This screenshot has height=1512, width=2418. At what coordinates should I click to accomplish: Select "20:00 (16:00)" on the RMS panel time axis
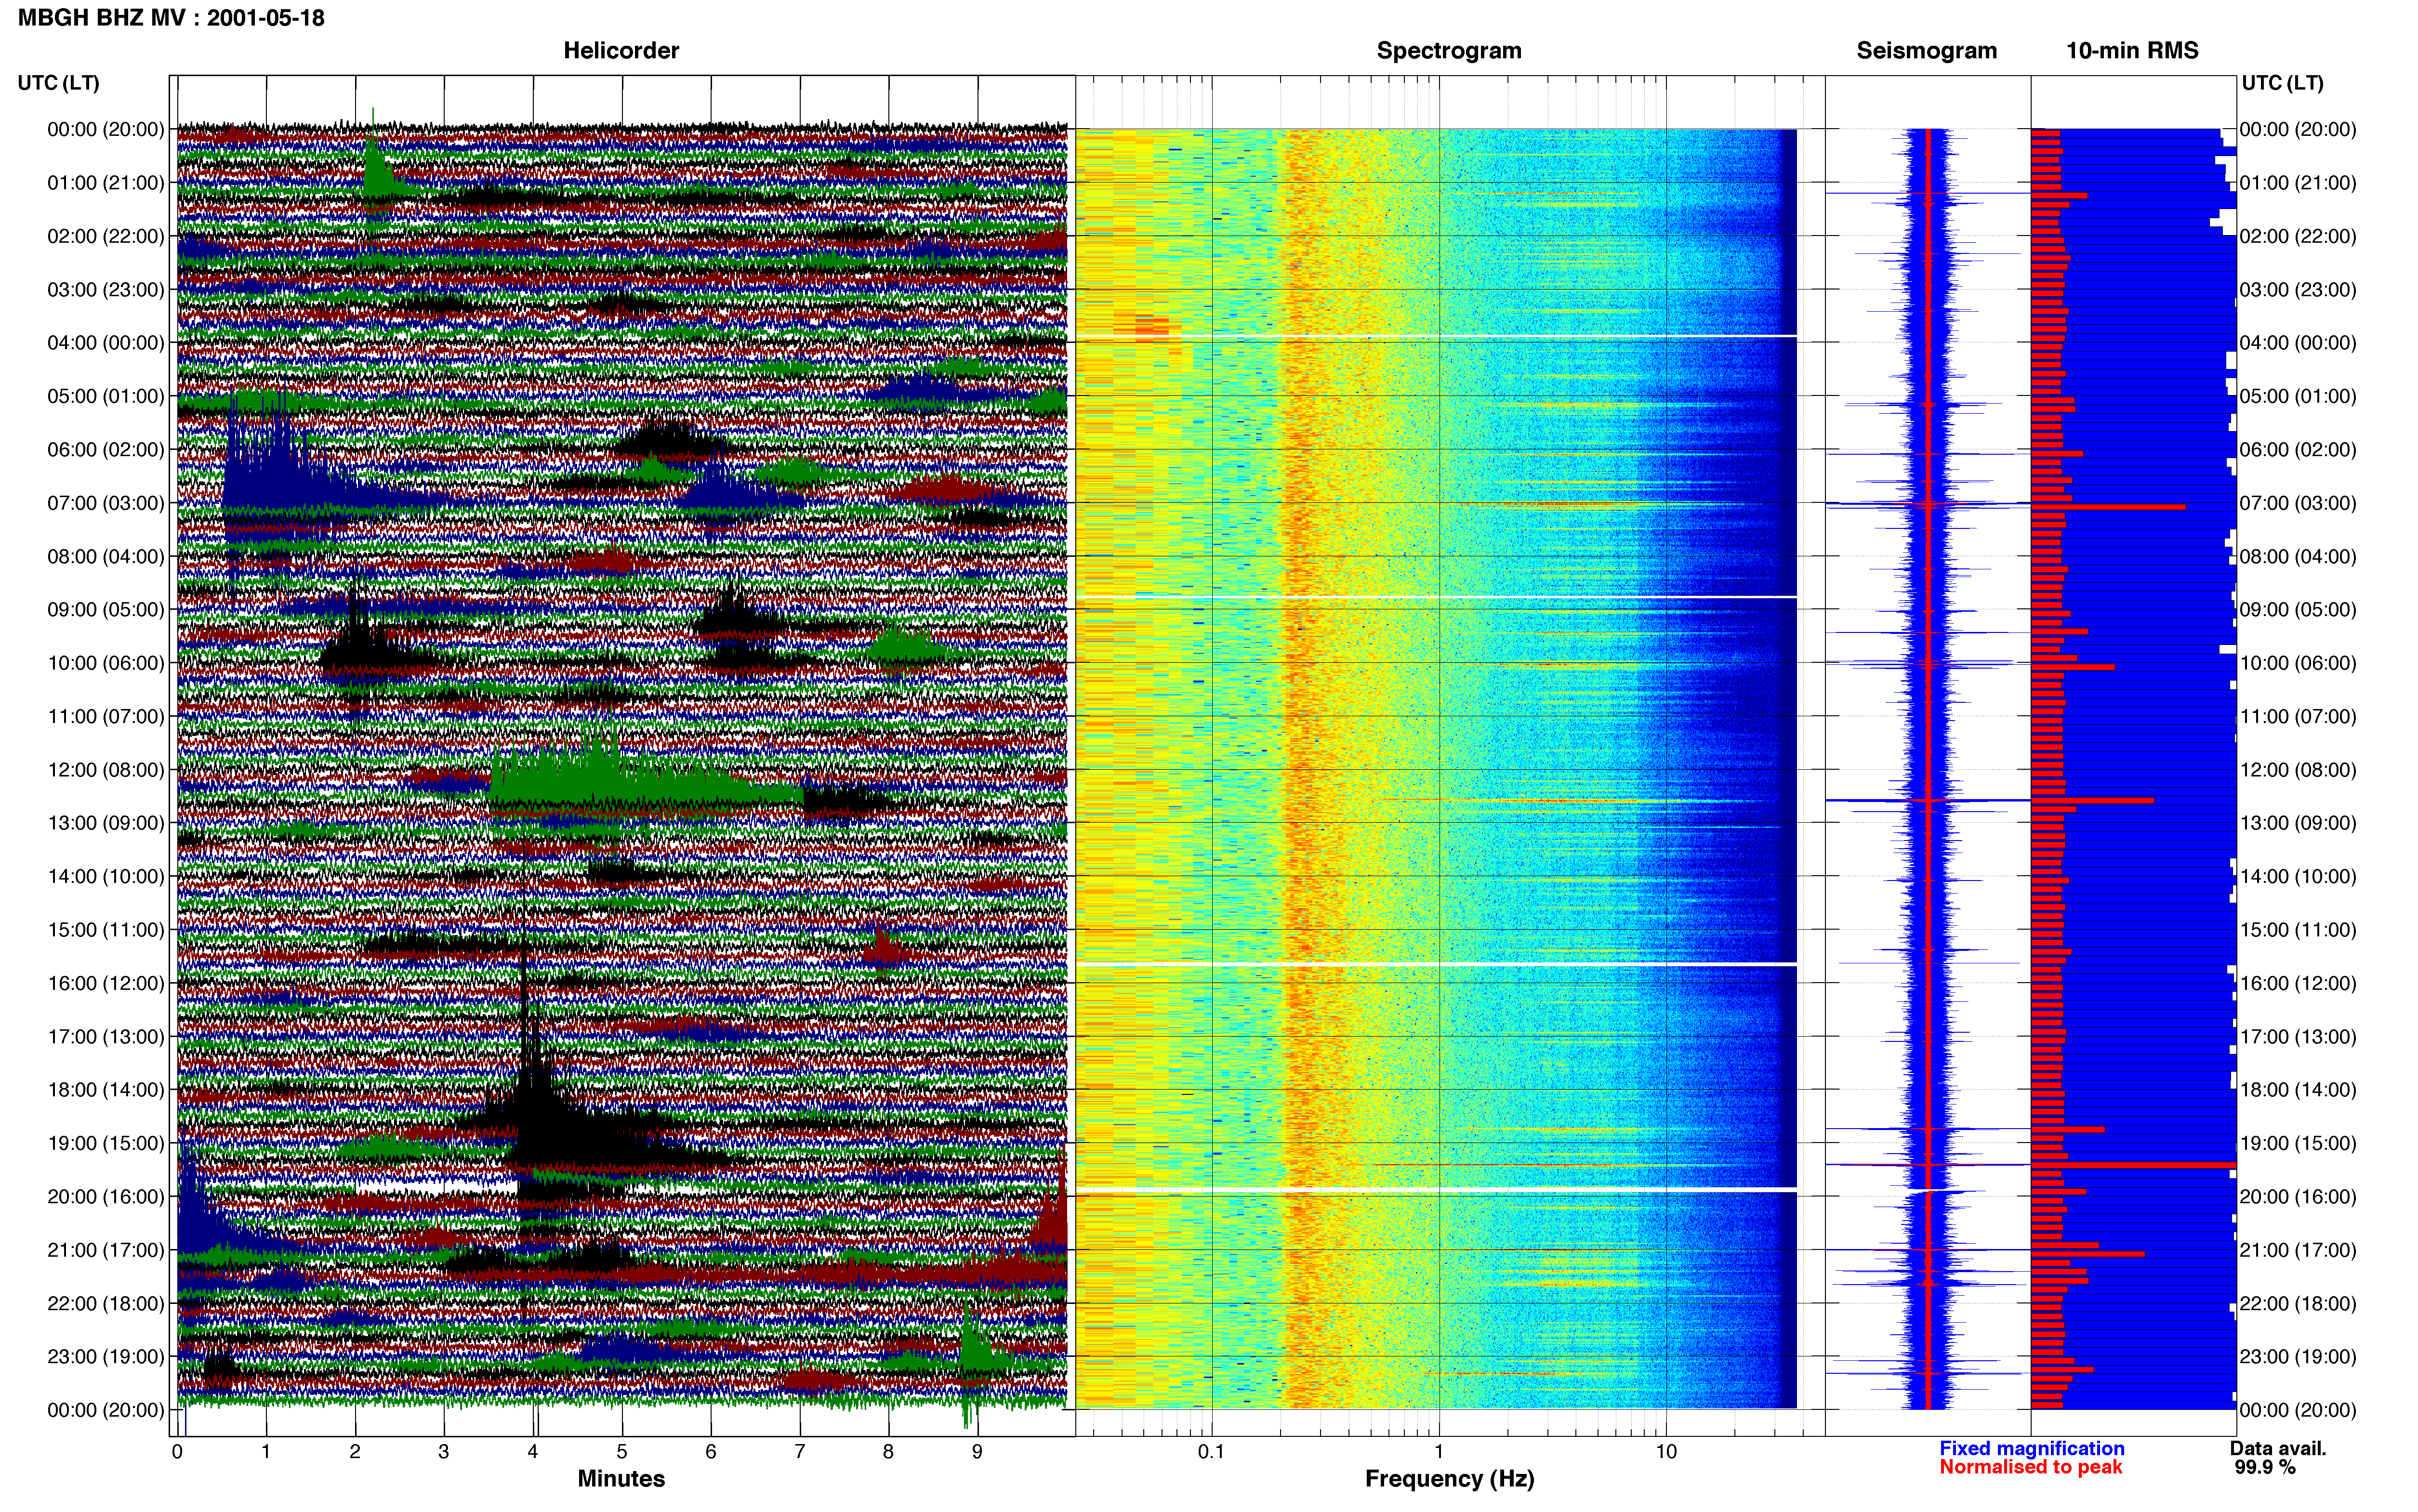tap(2298, 1196)
